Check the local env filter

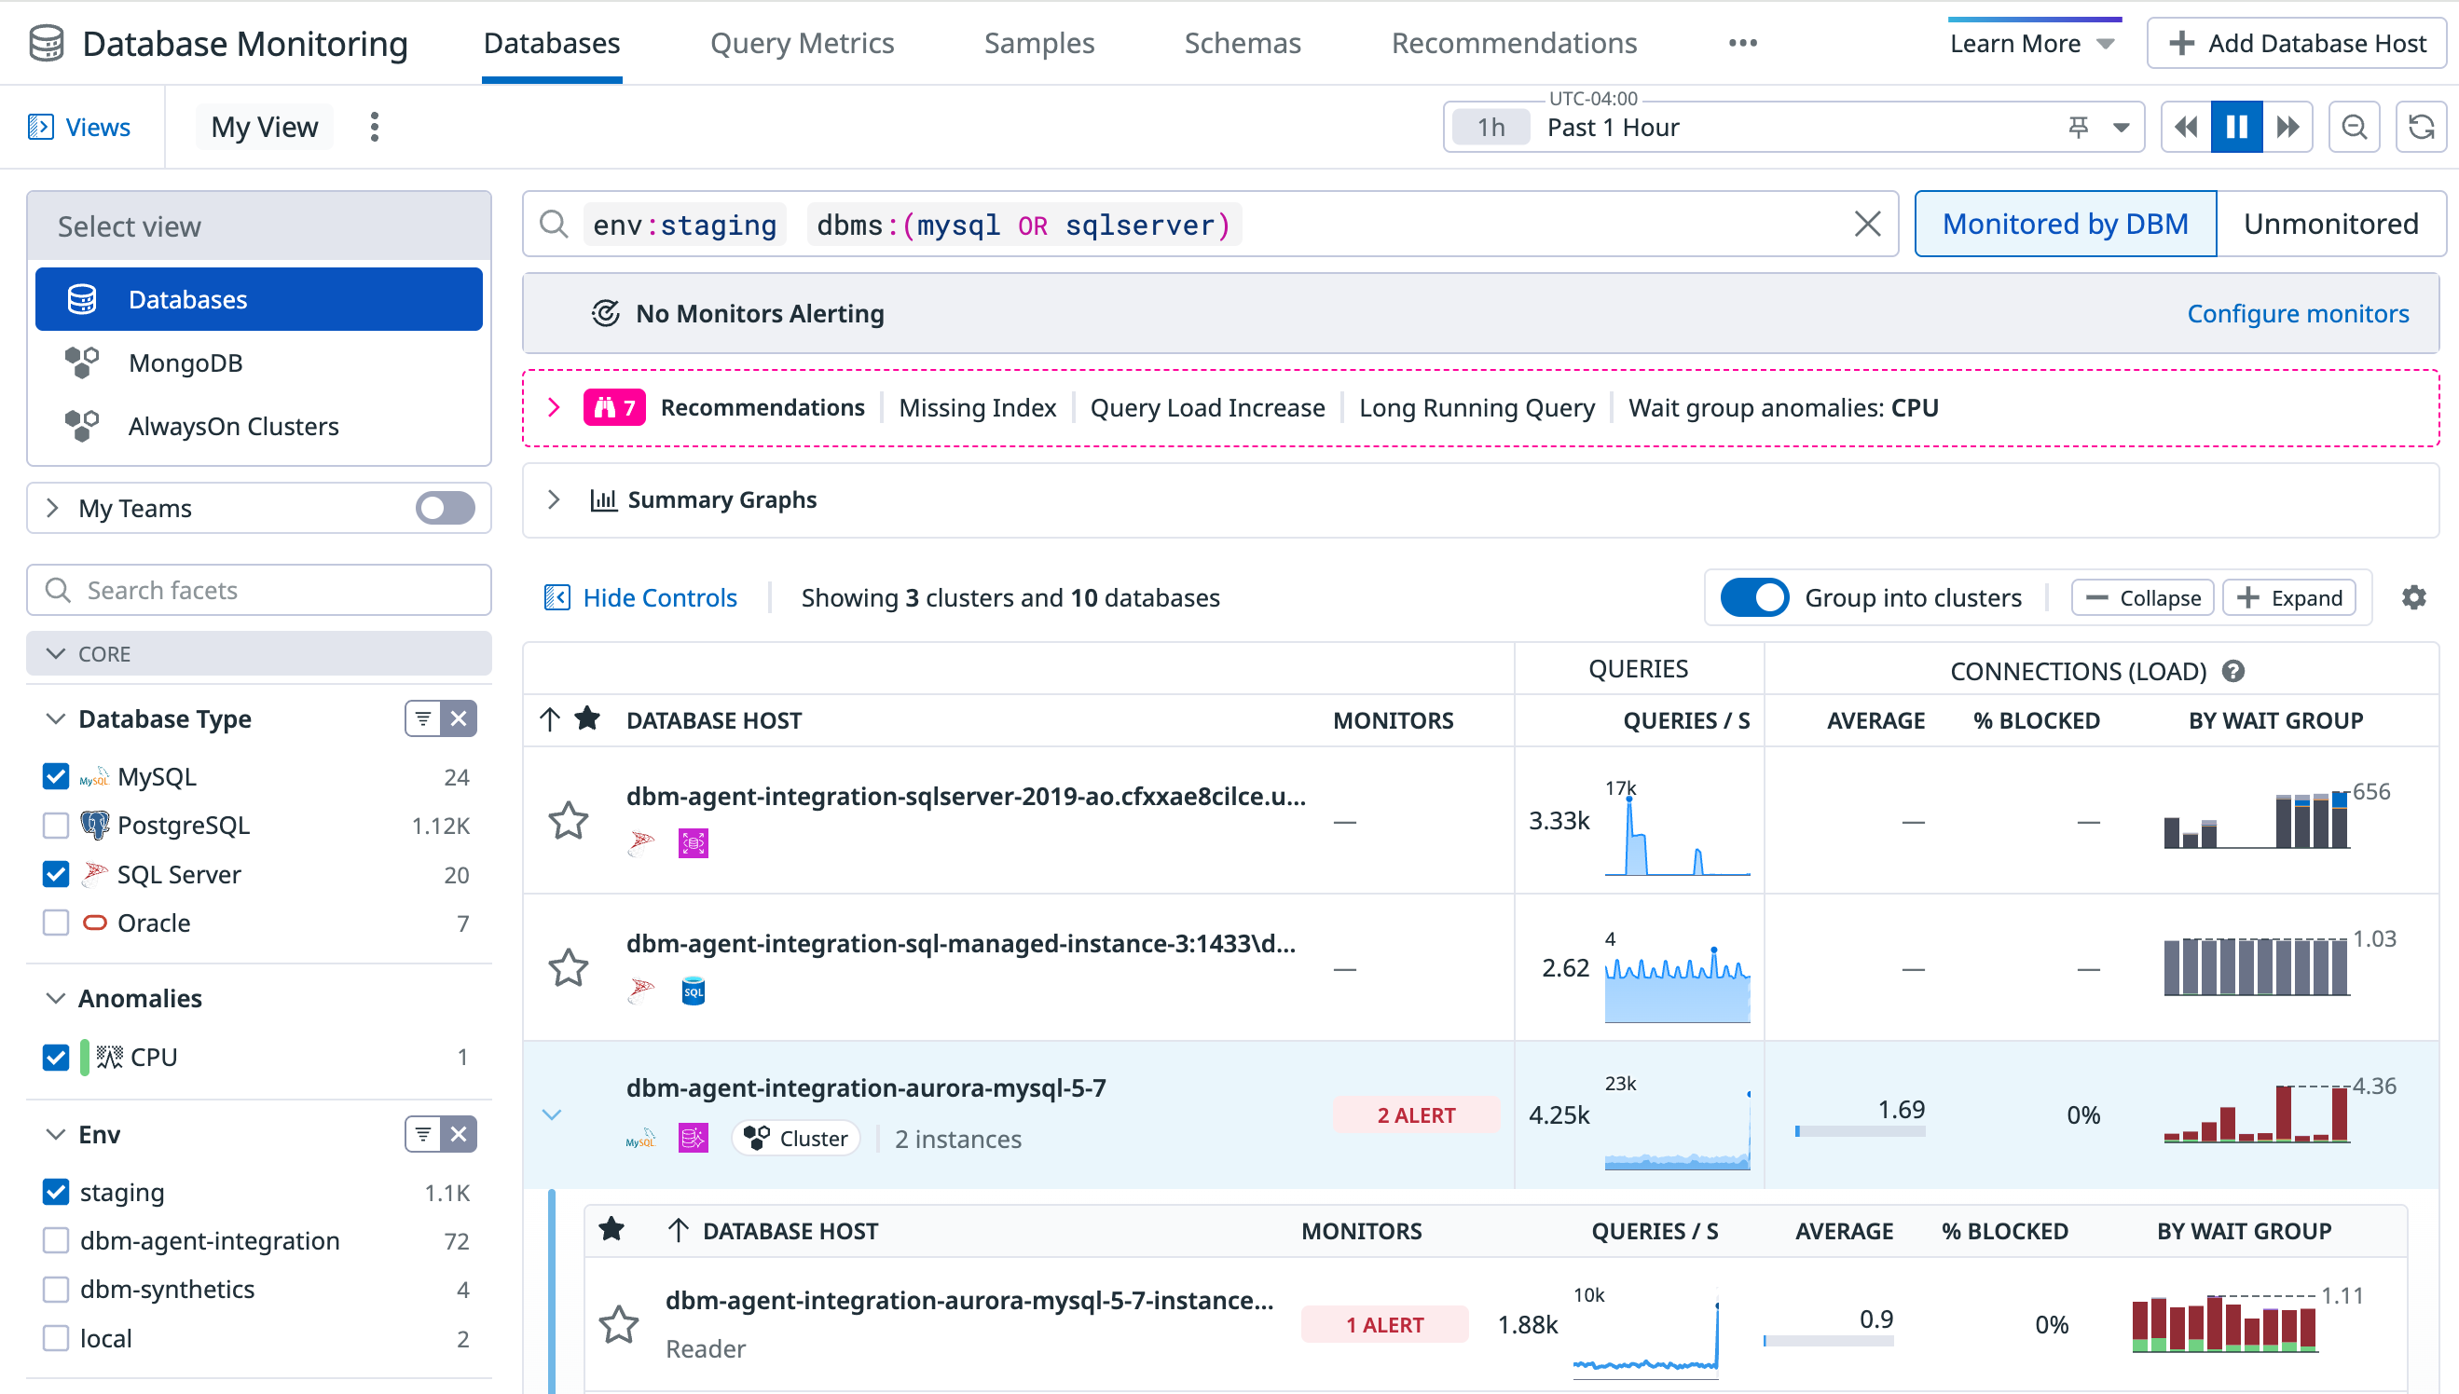coord(56,1338)
